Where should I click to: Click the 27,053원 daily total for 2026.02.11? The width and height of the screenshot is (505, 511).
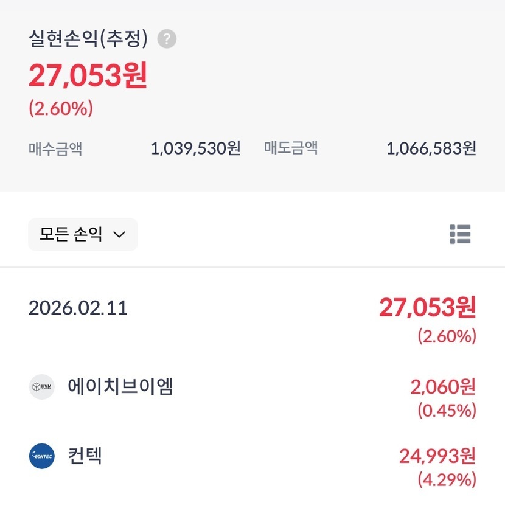pyautogui.click(x=427, y=308)
